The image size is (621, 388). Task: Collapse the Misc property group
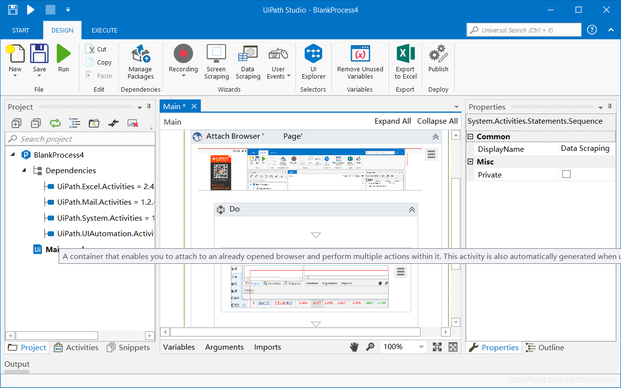click(470, 162)
